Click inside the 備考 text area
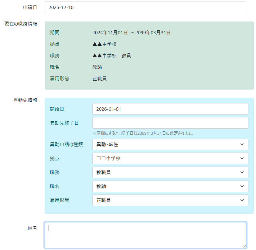 click(x=145, y=235)
